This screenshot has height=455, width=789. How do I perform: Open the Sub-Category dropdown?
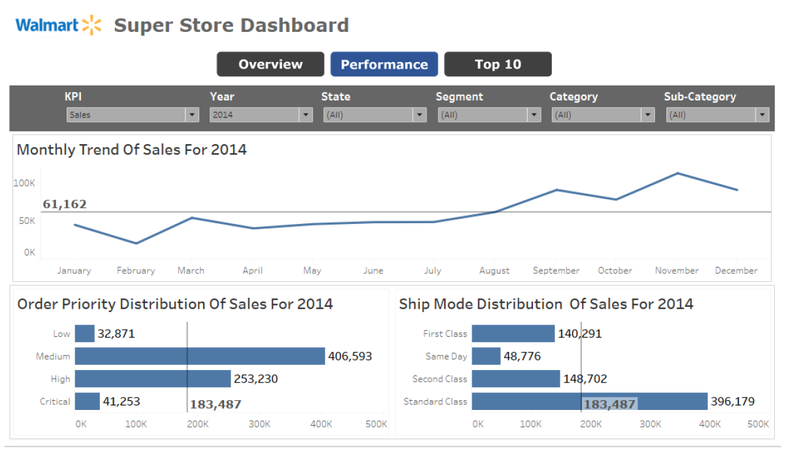[x=762, y=115]
